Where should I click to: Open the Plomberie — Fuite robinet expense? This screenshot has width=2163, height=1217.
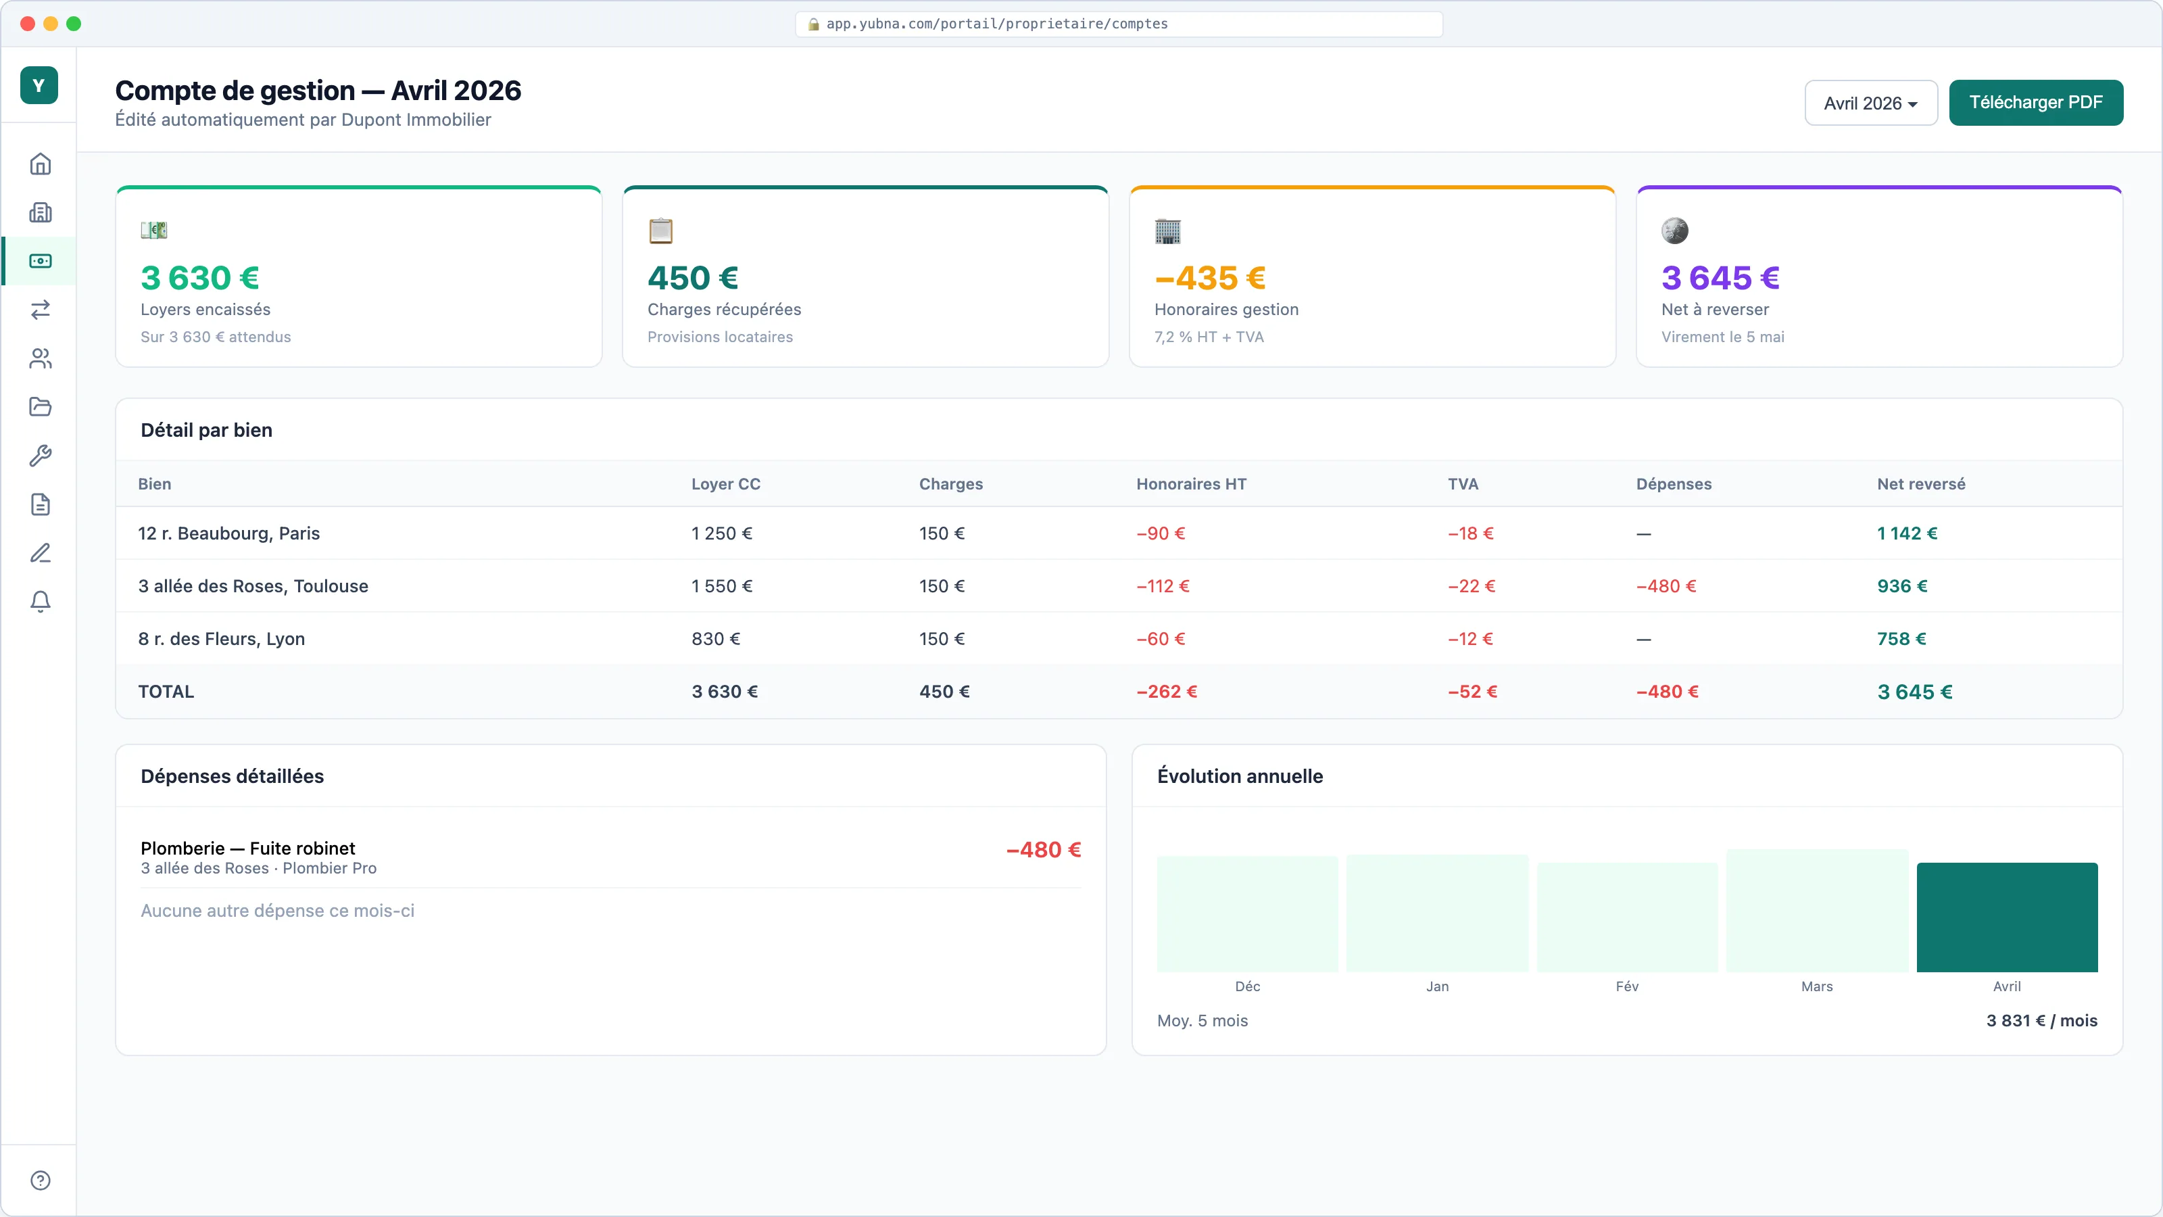[610, 856]
